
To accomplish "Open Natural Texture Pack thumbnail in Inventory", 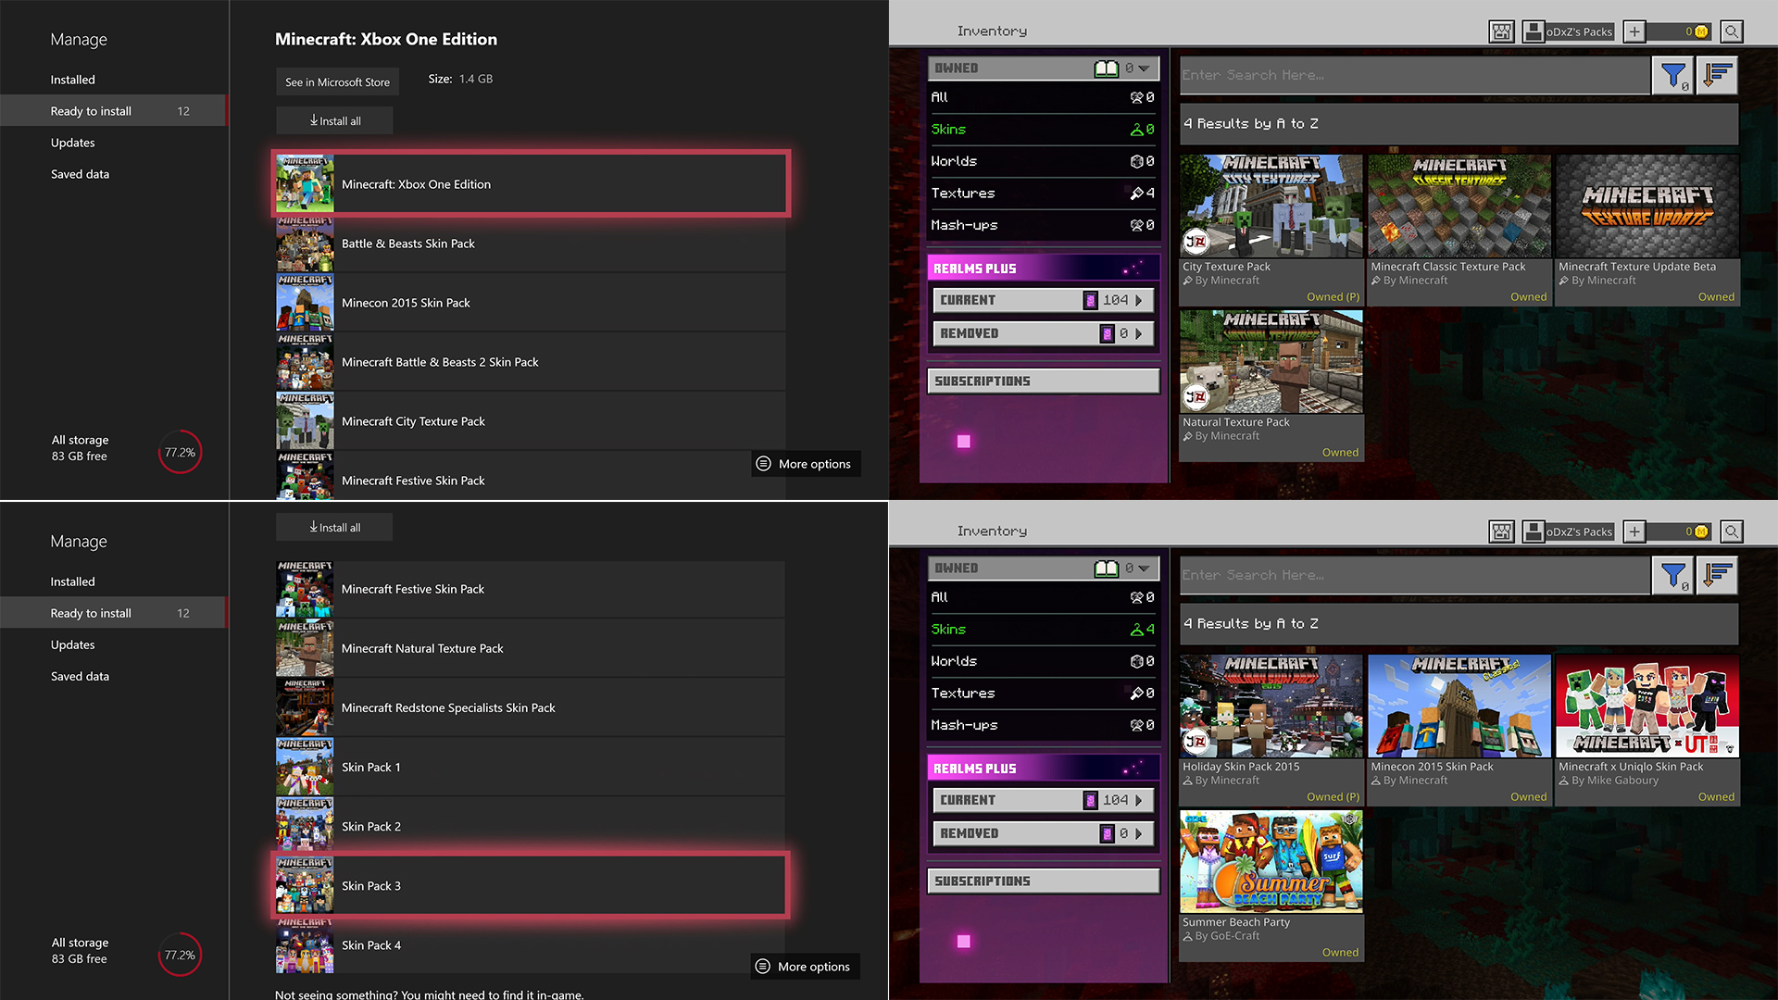I will [1271, 362].
